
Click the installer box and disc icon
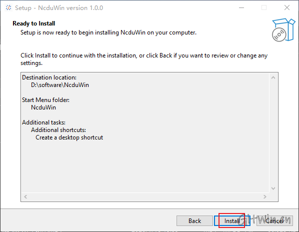click(283, 30)
